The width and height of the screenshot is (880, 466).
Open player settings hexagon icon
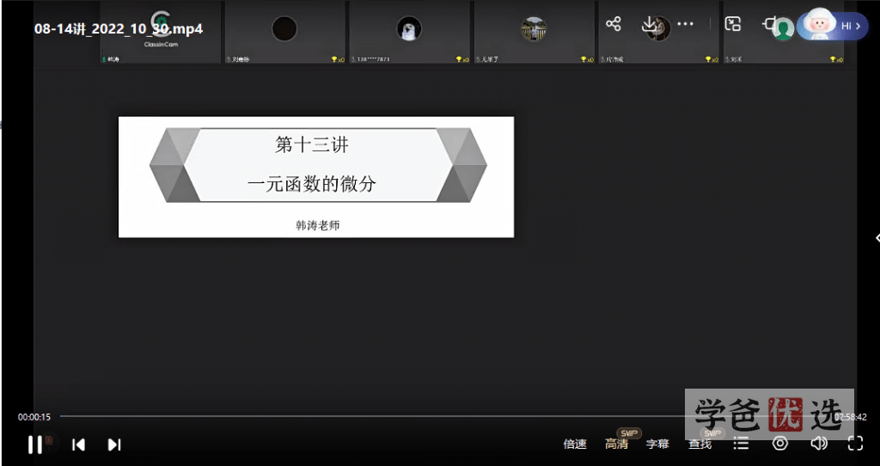pyautogui.click(x=780, y=444)
